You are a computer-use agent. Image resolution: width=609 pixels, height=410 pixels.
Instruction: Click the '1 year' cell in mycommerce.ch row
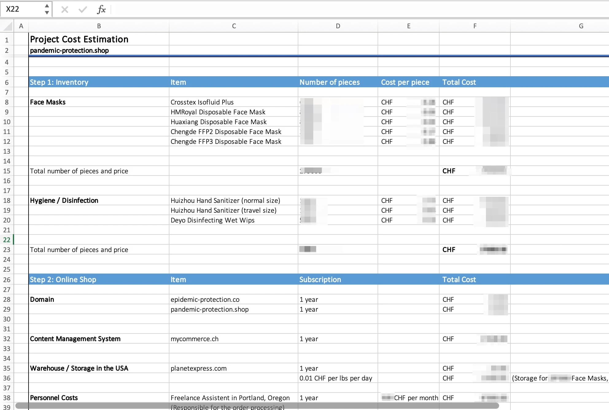338,339
